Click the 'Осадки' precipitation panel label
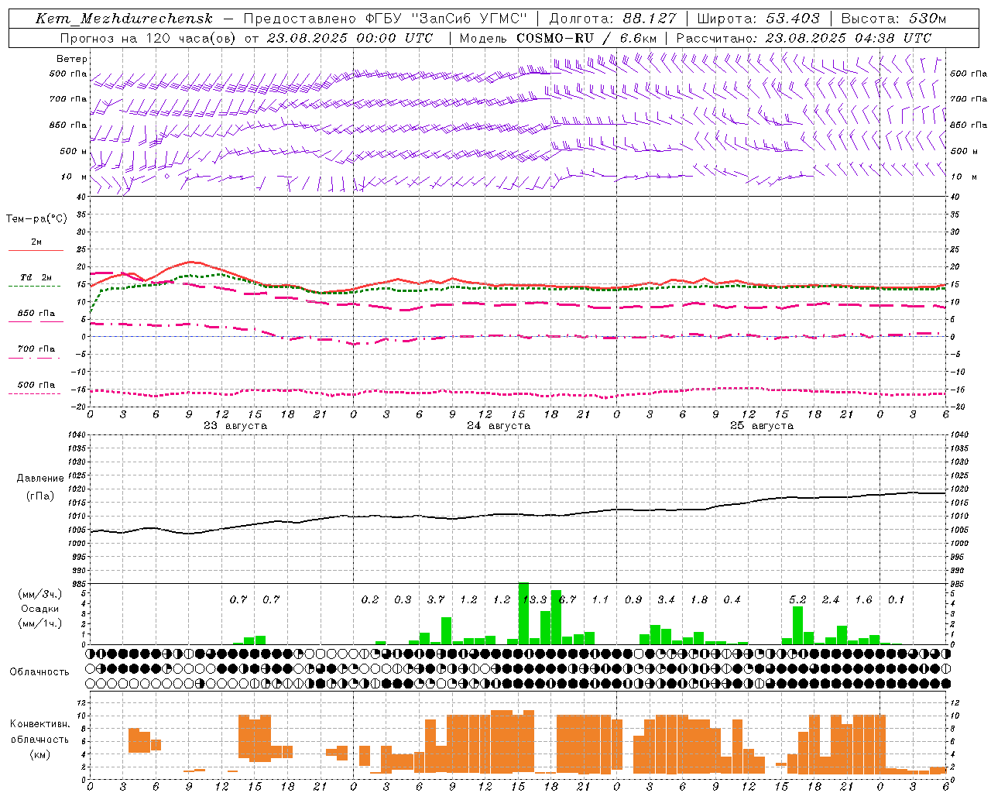Screen dimensions: 991x793 39,609
